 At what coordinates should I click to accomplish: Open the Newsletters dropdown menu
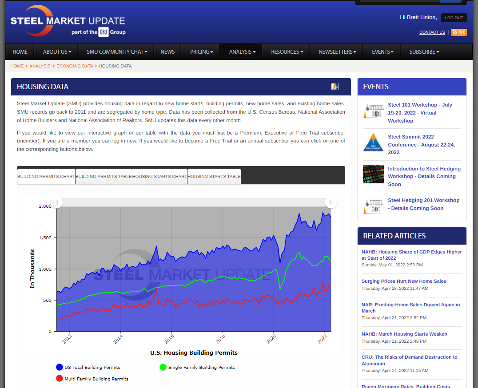point(337,52)
